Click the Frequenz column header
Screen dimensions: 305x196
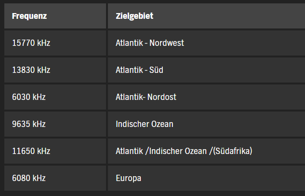pyautogui.click(x=29, y=16)
